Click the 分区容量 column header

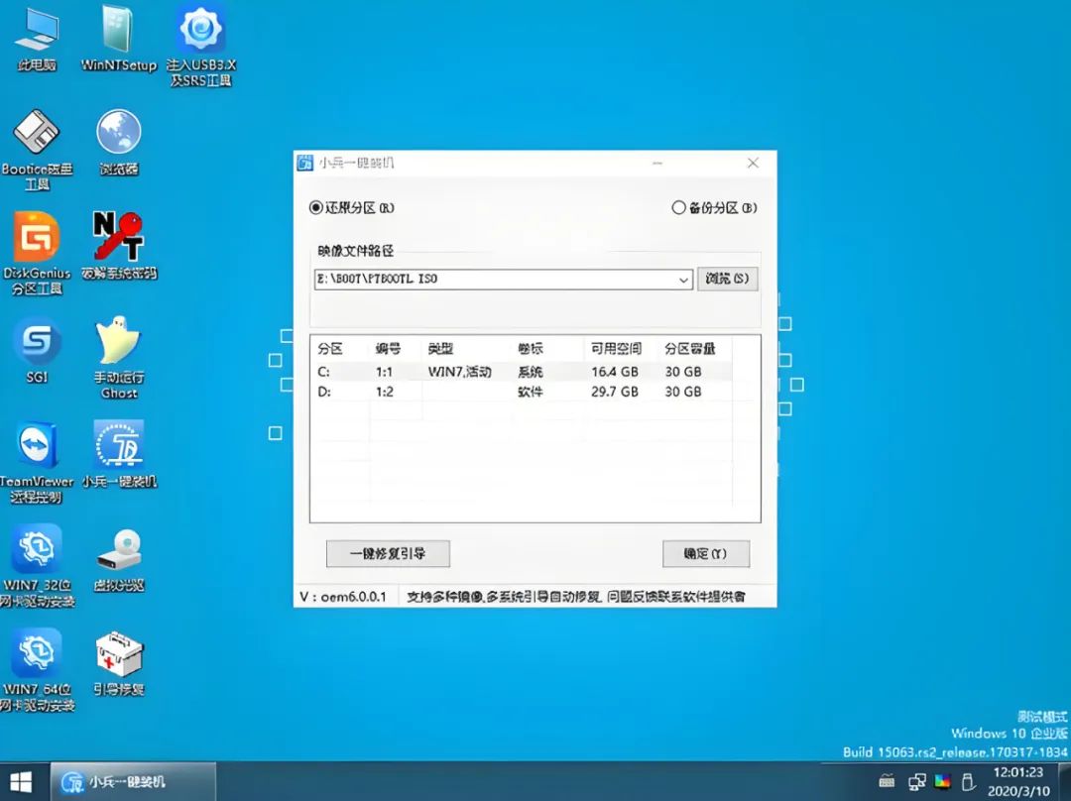point(690,349)
